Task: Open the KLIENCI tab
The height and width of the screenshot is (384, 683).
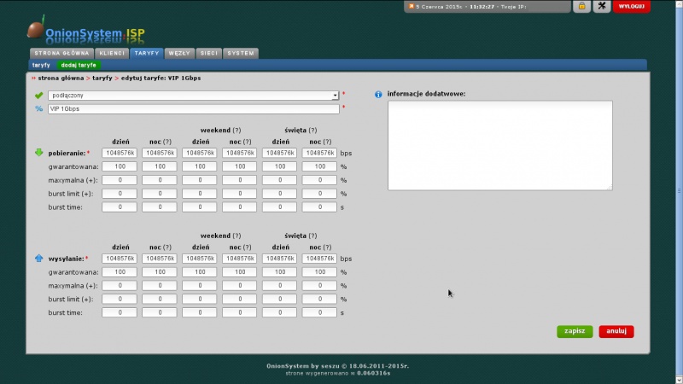Action: [x=112, y=53]
